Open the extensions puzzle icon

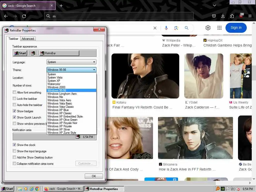(232, 16)
